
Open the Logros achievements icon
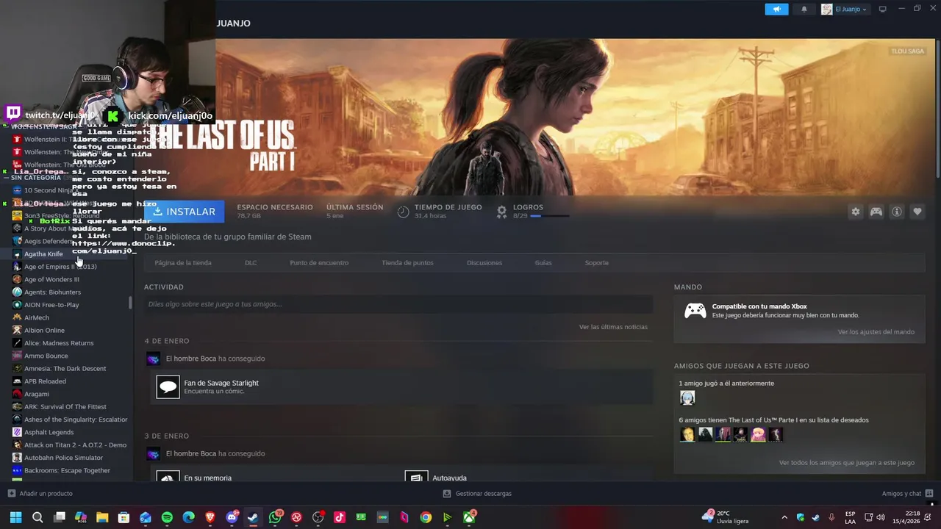(x=501, y=212)
